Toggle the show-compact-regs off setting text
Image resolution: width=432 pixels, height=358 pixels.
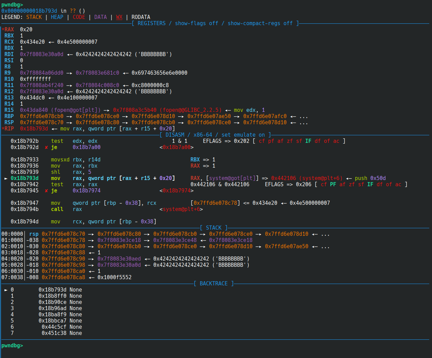point(260,23)
